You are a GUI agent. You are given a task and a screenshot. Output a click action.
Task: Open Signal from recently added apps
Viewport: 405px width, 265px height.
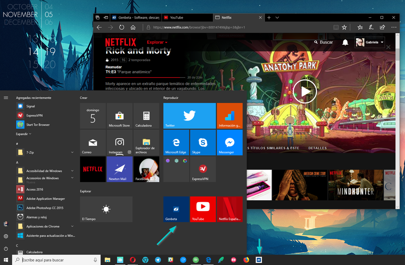click(x=45, y=106)
